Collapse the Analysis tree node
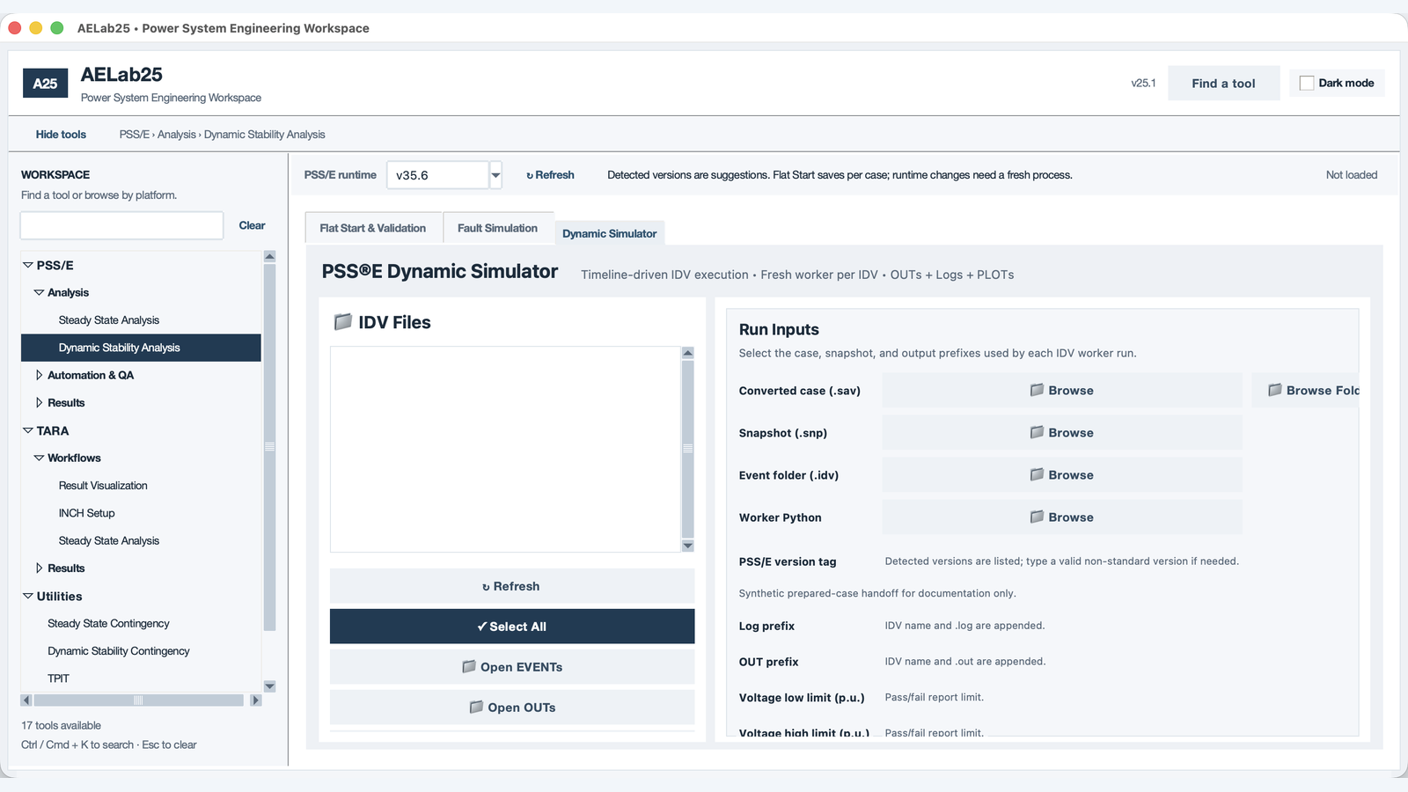The image size is (1408, 792). (x=39, y=292)
